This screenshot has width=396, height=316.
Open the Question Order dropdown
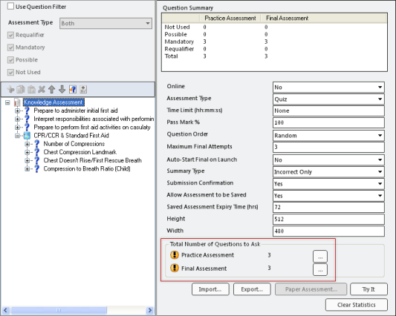pyautogui.click(x=328, y=136)
